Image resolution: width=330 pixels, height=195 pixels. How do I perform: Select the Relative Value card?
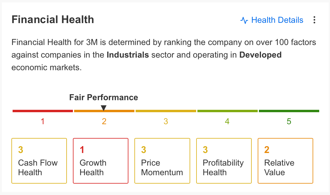(x=285, y=160)
